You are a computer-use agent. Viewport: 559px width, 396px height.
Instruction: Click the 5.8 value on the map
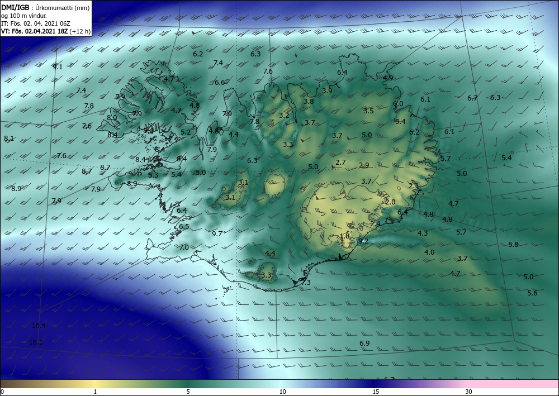513,244
